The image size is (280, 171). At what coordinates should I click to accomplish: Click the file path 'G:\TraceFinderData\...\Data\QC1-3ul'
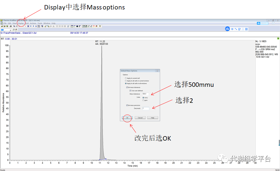[18, 33]
